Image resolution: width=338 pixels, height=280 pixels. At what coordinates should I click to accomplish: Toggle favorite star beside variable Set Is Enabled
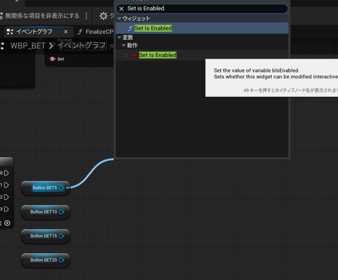[x=126, y=55]
